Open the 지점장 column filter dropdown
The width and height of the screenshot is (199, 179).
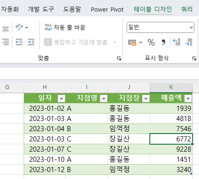pos(146,98)
